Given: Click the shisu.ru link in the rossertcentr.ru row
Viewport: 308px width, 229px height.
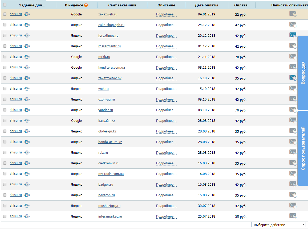Looking at the screenshot, I should point(16,46).
